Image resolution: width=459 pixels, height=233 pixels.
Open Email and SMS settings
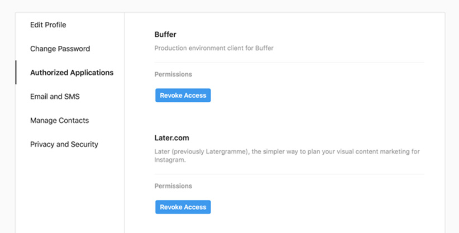click(55, 97)
